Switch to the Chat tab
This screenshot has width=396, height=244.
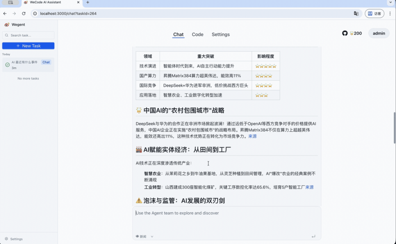click(178, 34)
